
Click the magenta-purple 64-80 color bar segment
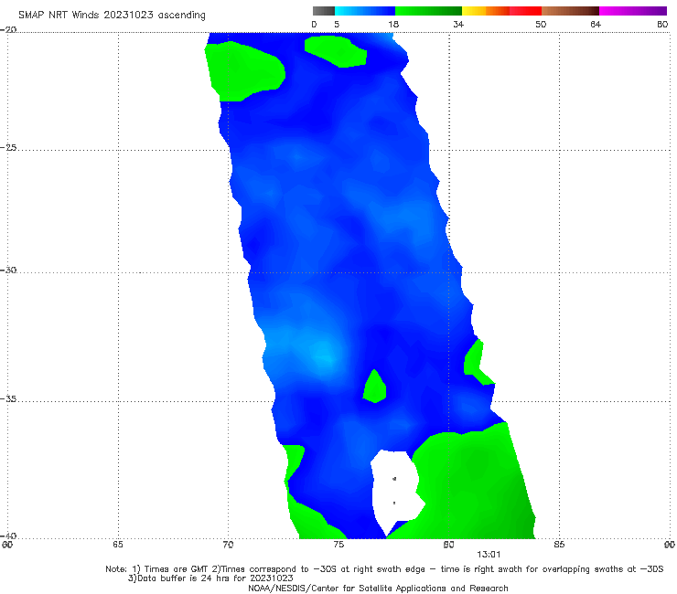633,11
